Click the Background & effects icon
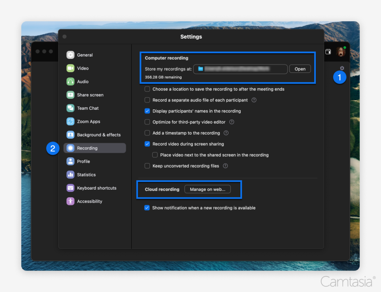The width and height of the screenshot is (381, 292). pos(70,135)
